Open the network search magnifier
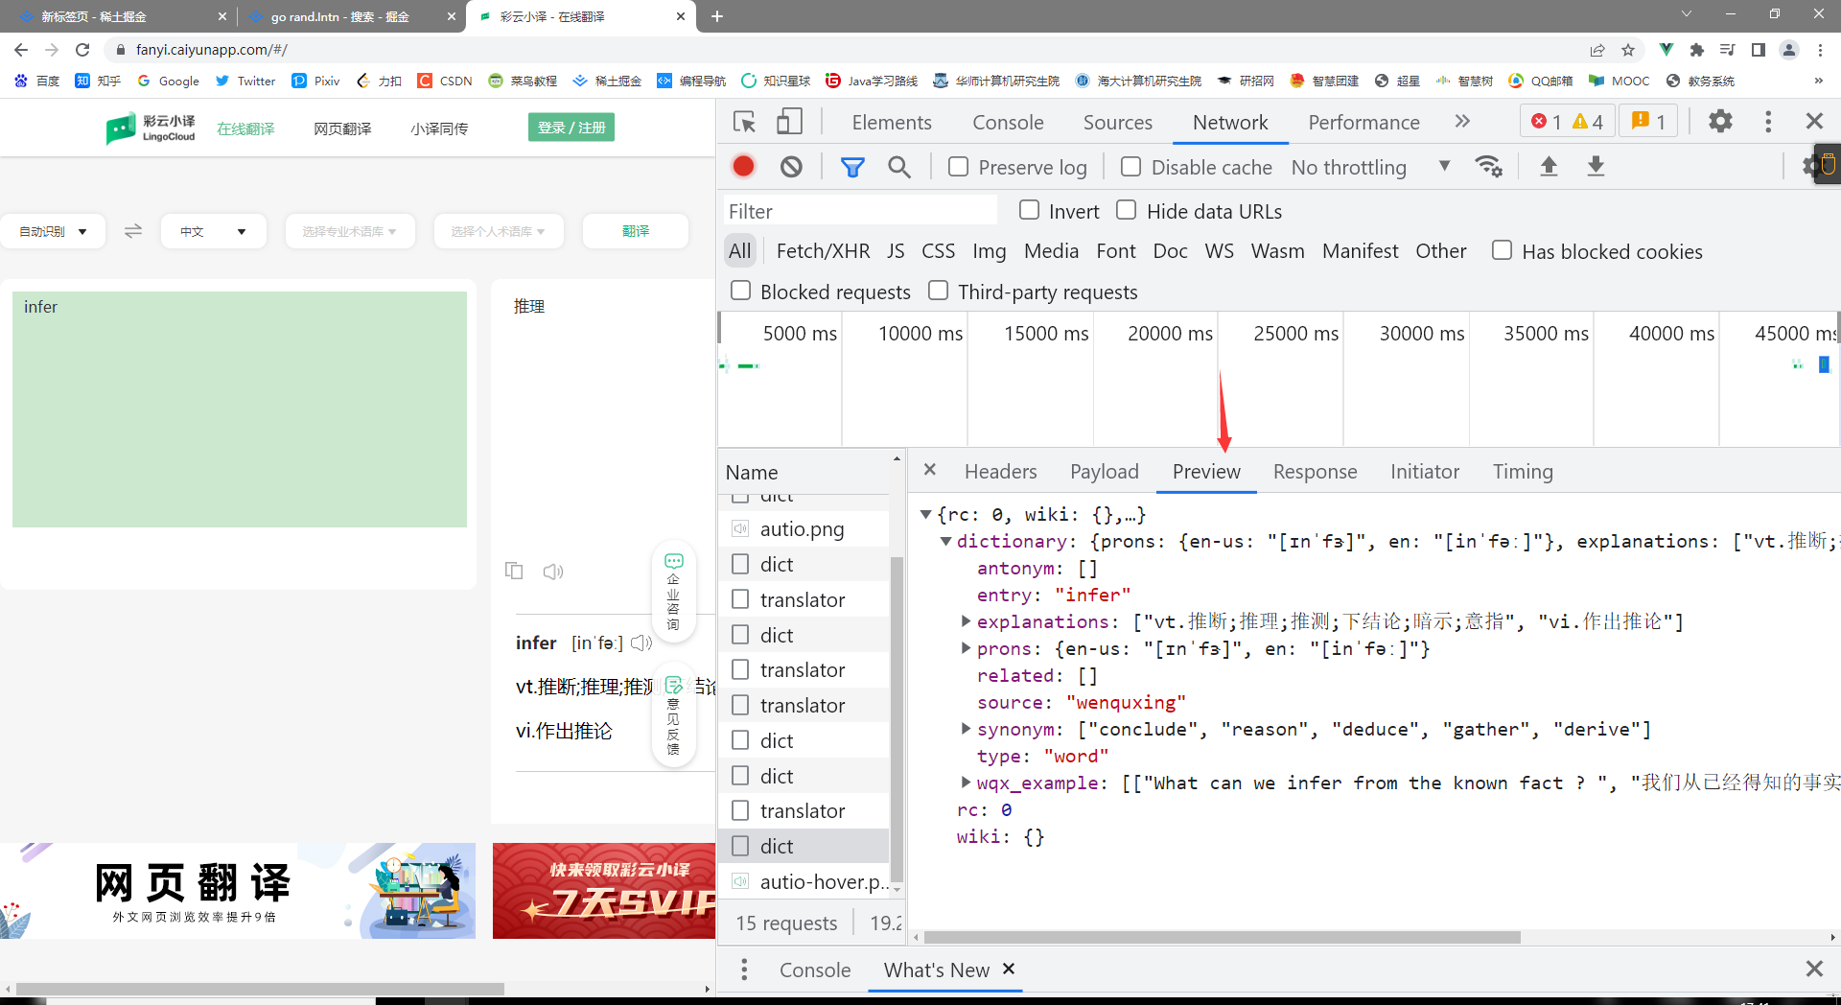Image resolution: width=1841 pixels, height=1005 pixels. pyautogui.click(x=898, y=167)
